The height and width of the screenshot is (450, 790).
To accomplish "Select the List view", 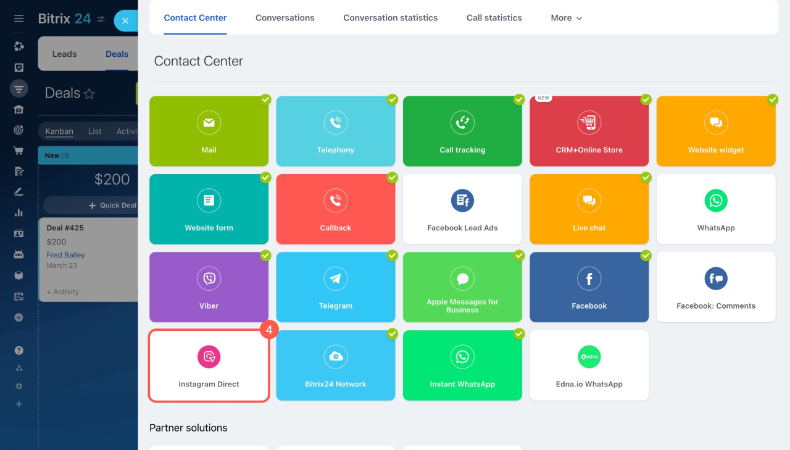I will pyautogui.click(x=95, y=131).
